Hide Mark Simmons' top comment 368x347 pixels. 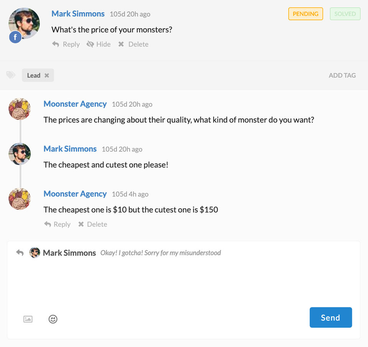[x=99, y=44]
